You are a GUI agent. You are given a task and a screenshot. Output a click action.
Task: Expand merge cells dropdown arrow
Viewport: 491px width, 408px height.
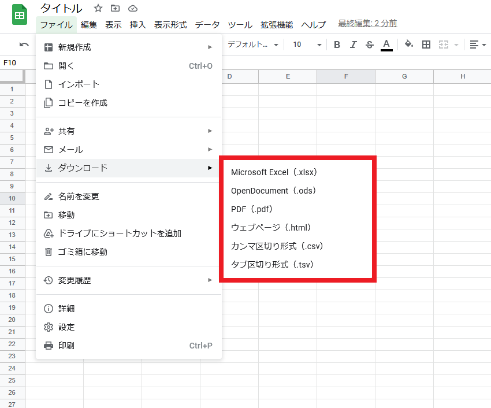456,45
